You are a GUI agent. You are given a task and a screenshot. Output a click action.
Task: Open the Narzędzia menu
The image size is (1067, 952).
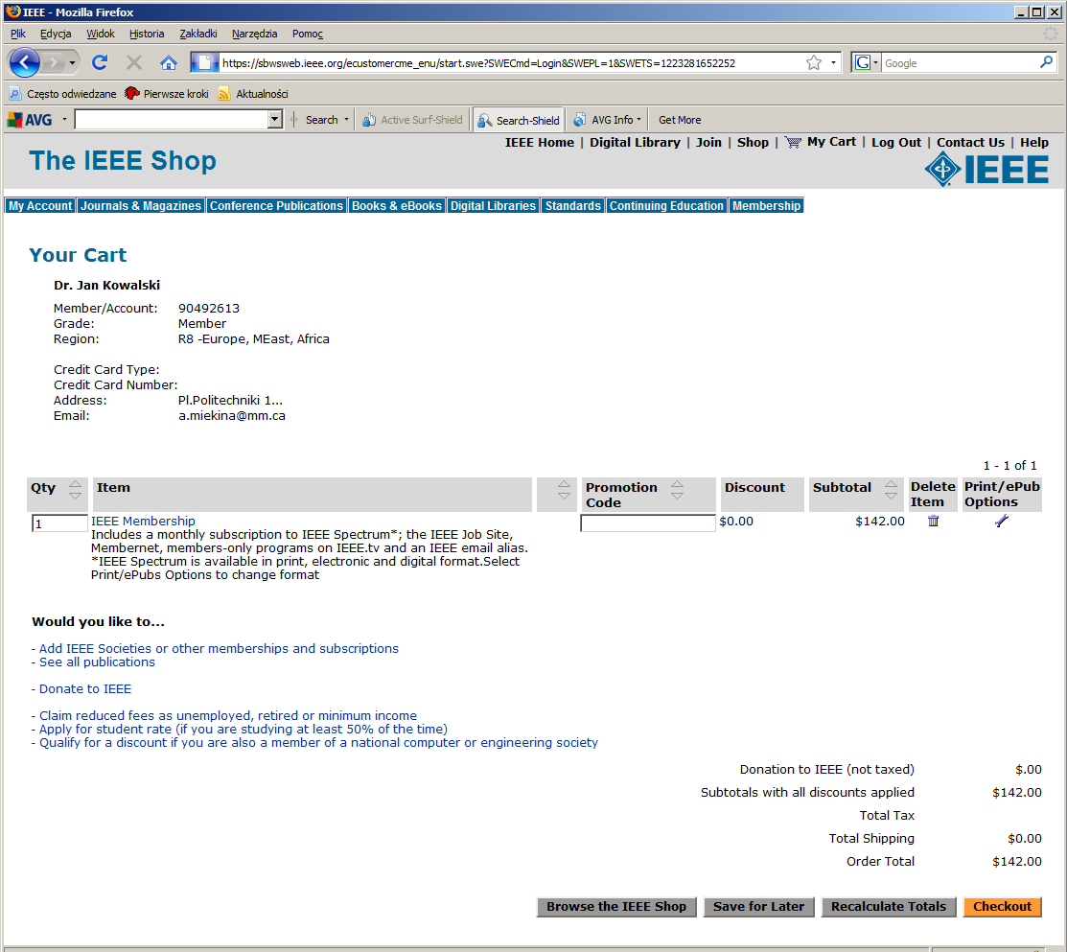[254, 34]
